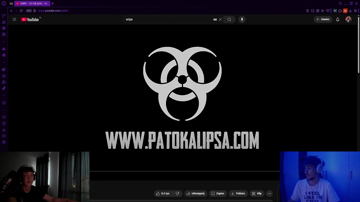Open YouTube notifications bell
Screen dimensions: 360x202
tap(337, 19)
